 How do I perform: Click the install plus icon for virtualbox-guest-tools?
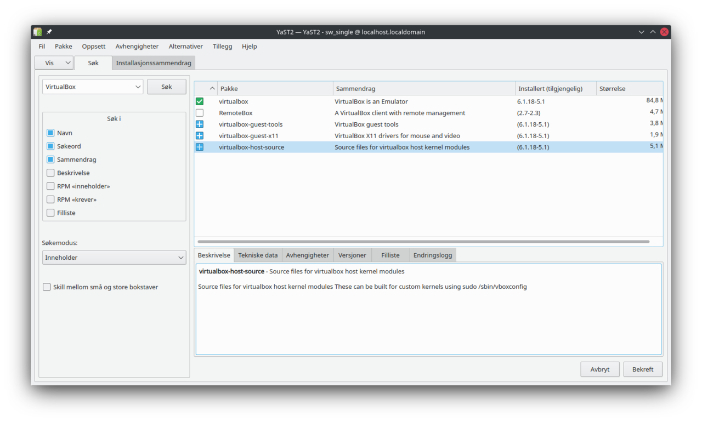click(x=200, y=124)
